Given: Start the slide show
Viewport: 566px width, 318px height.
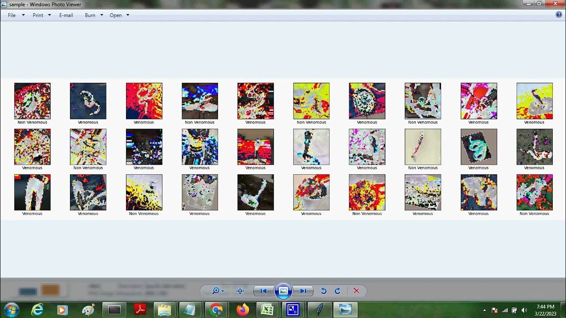Looking at the screenshot, I should pyautogui.click(x=283, y=291).
